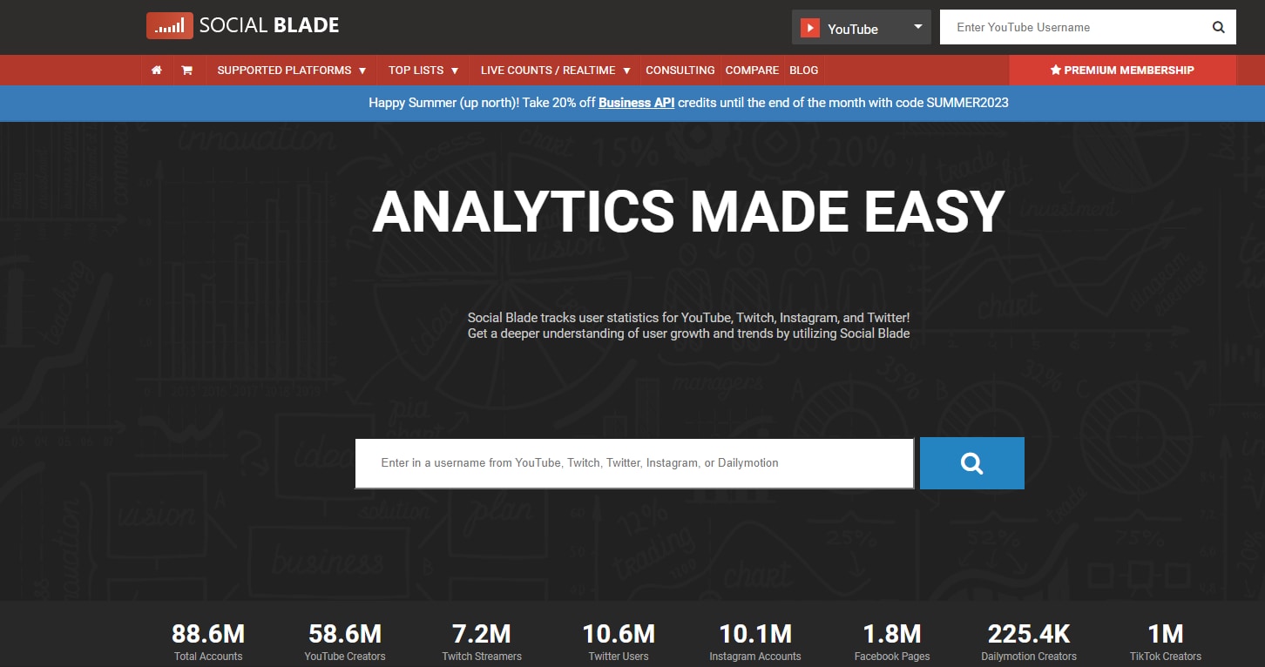The height and width of the screenshot is (667, 1265).
Task: Click the 88.6M Total Accounts stat
Action: click(208, 642)
